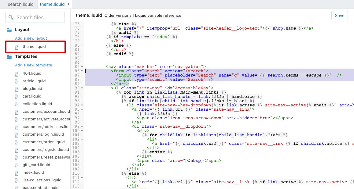Click file icon beside 404.liquid
This screenshot has width=354, height=189.
coord(17,74)
